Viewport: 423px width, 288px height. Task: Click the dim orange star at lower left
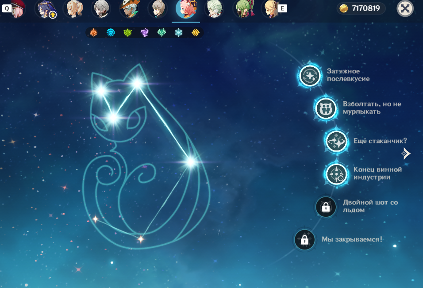pos(95,219)
